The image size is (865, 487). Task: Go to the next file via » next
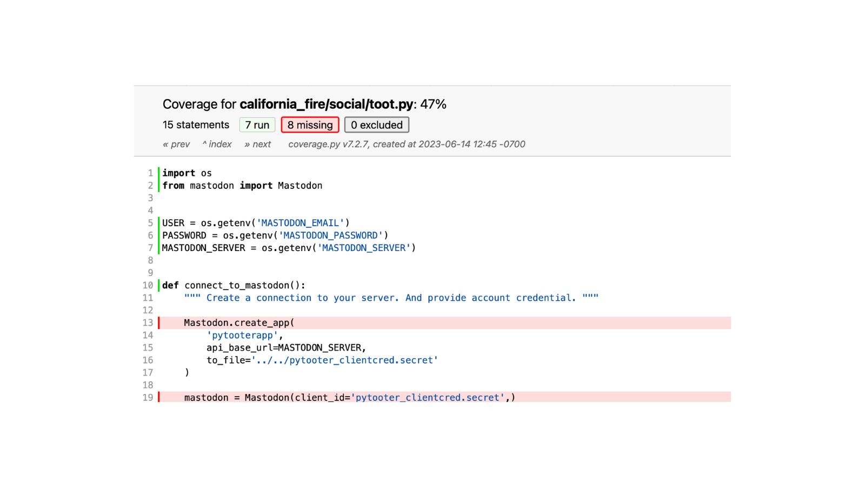coord(257,144)
